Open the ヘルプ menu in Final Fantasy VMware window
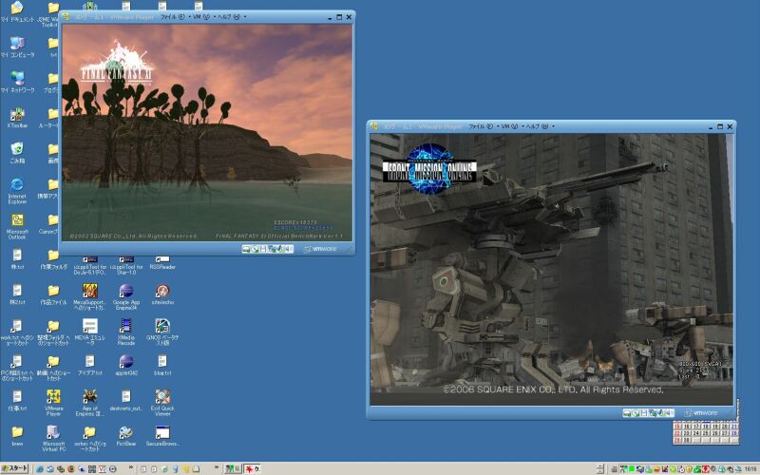This screenshot has height=475, width=760. pos(228,17)
